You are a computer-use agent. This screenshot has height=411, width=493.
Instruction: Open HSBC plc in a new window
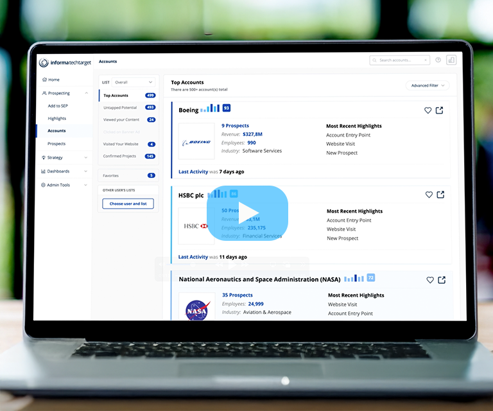coord(440,195)
